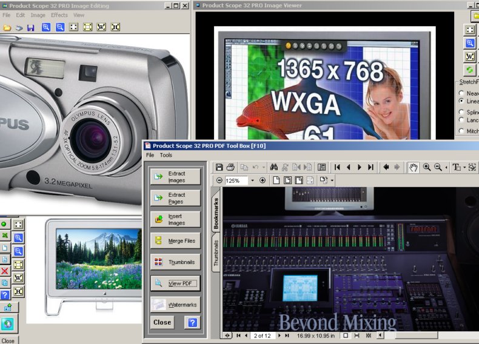Click the fit-width W icon in Image Viewer sidebar
Image resolution: width=479 pixels, height=344 pixels.
click(470, 56)
